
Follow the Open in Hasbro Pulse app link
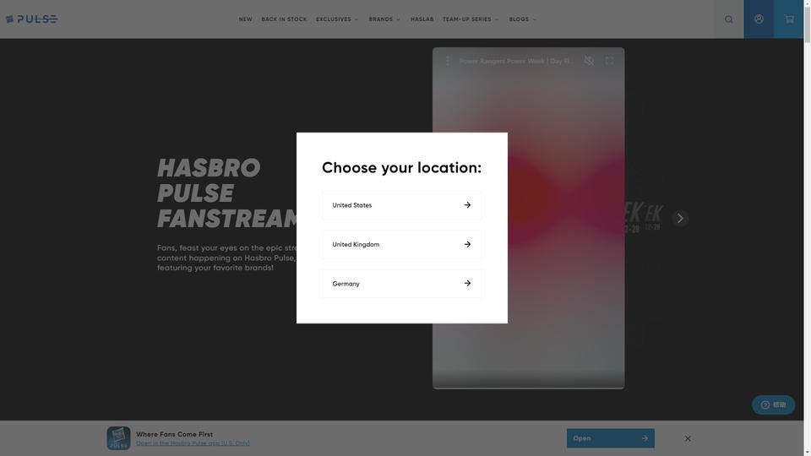point(193,443)
